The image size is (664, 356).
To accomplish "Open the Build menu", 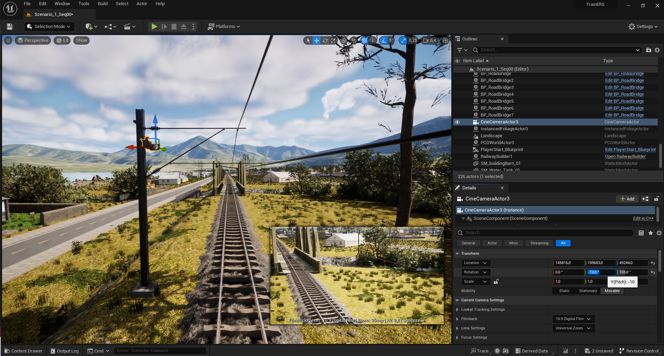I will (103, 4).
